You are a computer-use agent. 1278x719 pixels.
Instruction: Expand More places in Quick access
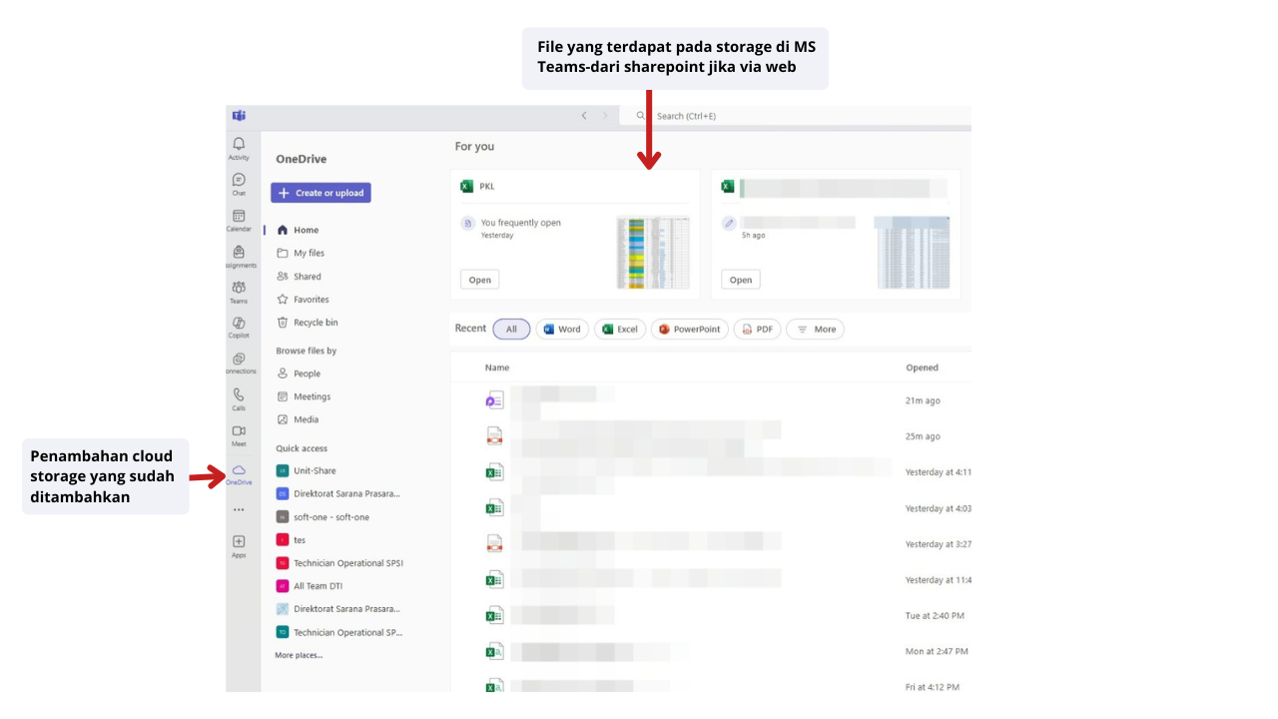click(299, 655)
